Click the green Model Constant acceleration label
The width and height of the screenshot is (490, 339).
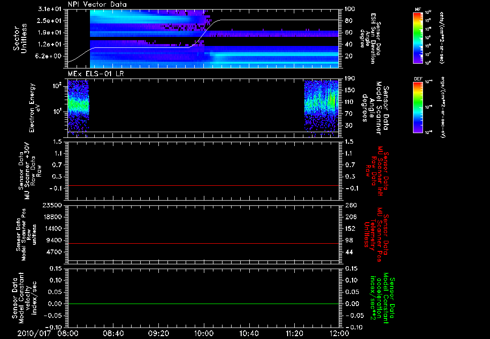(x=382, y=299)
